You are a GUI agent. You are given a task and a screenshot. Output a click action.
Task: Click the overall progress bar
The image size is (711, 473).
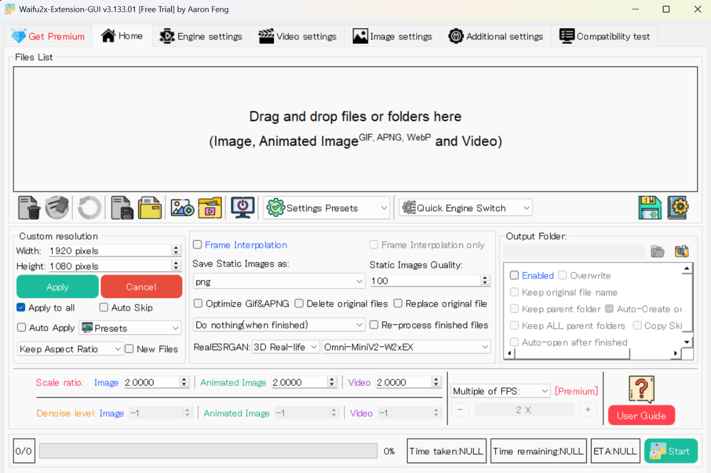click(x=208, y=451)
